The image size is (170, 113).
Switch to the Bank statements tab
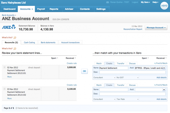48,43
